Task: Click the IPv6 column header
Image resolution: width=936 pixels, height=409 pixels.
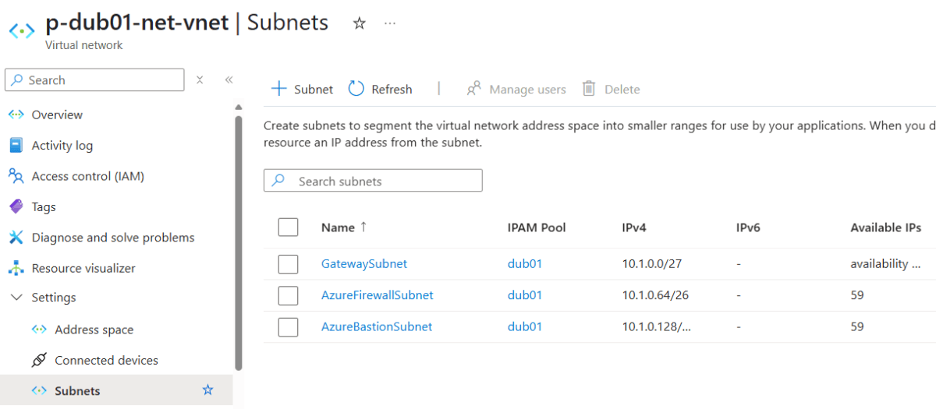Action: 748,227
